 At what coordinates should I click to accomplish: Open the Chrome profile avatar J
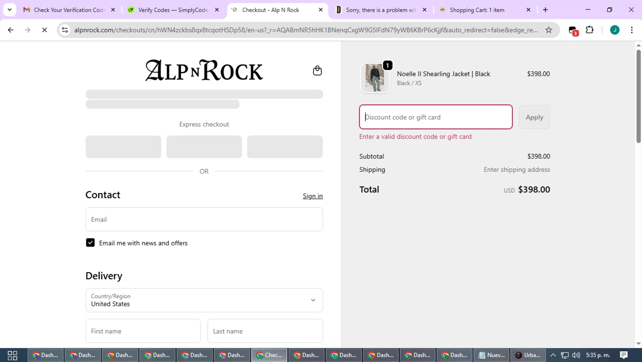pos(615,30)
